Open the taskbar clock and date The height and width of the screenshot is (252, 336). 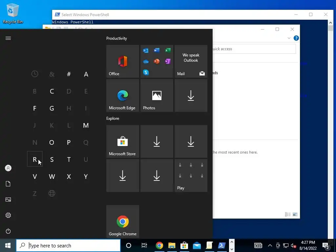(308, 245)
